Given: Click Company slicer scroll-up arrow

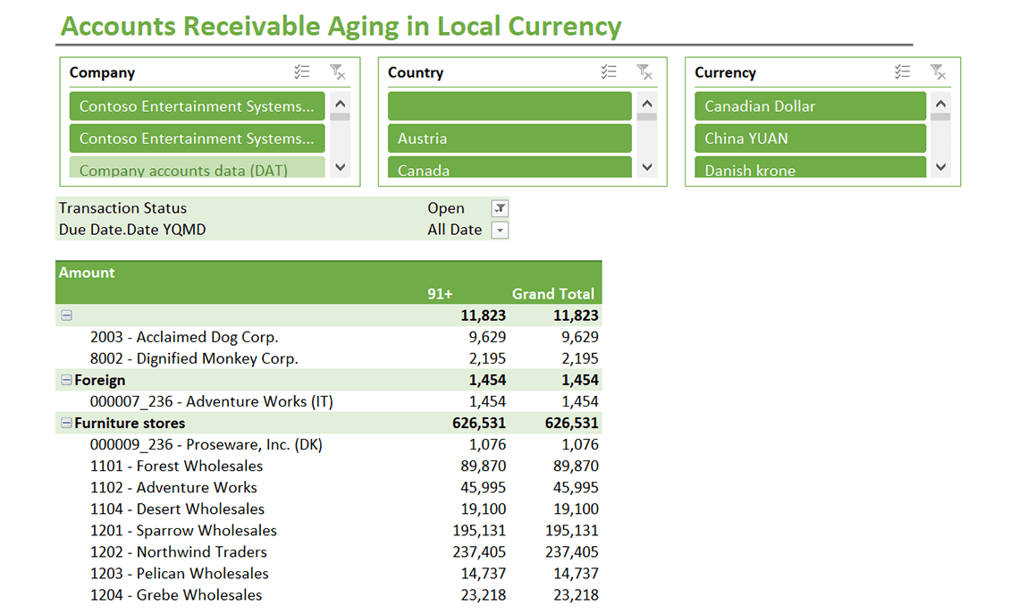Looking at the screenshot, I should [x=340, y=104].
